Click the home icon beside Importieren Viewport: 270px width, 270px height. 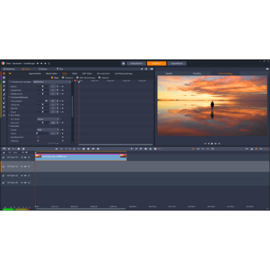[x=124, y=63]
